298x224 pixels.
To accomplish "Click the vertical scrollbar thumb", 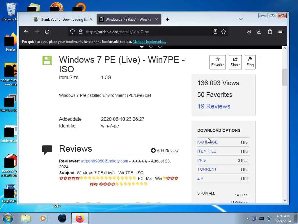I will 285,77.
